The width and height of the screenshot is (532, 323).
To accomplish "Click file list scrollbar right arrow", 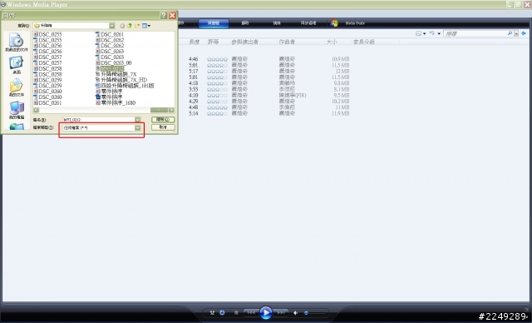I will tap(171, 110).
